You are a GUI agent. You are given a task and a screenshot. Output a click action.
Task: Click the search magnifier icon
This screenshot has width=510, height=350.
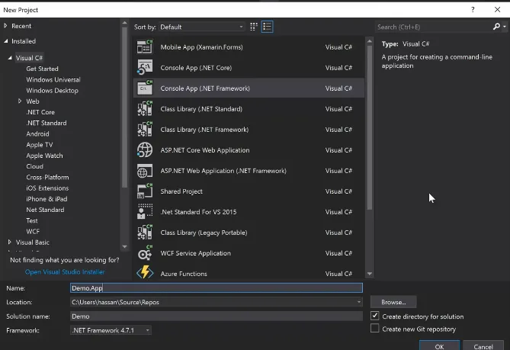coord(496,27)
